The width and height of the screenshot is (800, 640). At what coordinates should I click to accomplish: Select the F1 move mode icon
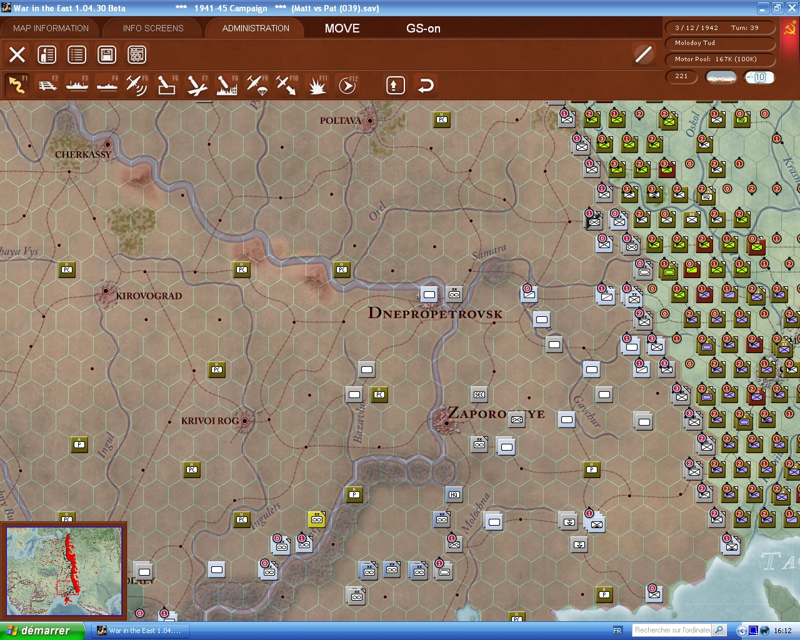(17, 85)
